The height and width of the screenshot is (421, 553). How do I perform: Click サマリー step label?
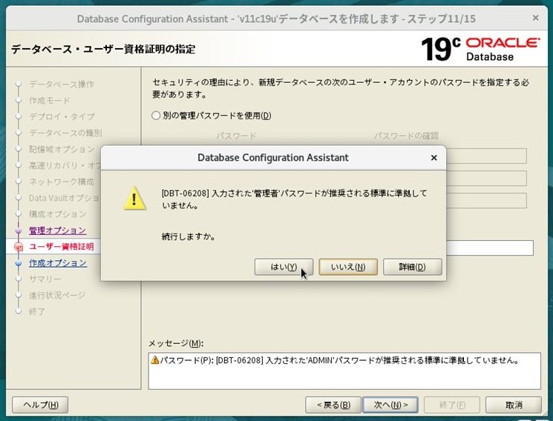pos(45,279)
